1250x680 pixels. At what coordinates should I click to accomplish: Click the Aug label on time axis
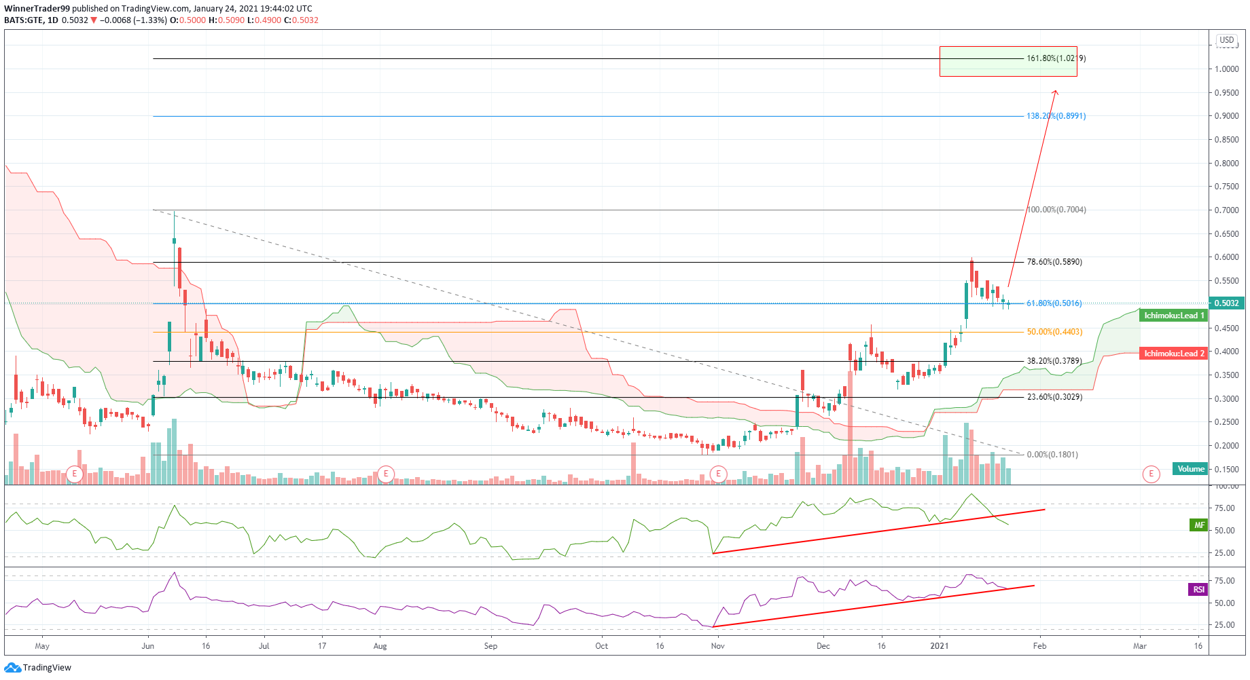point(380,646)
